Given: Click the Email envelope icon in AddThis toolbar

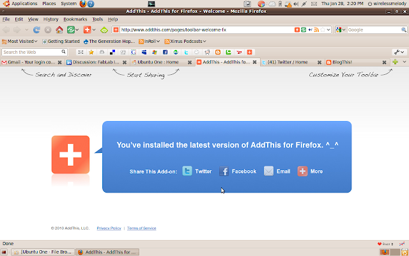Looking at the screenshot, I should pyautogui.click(x=81, y=52).
